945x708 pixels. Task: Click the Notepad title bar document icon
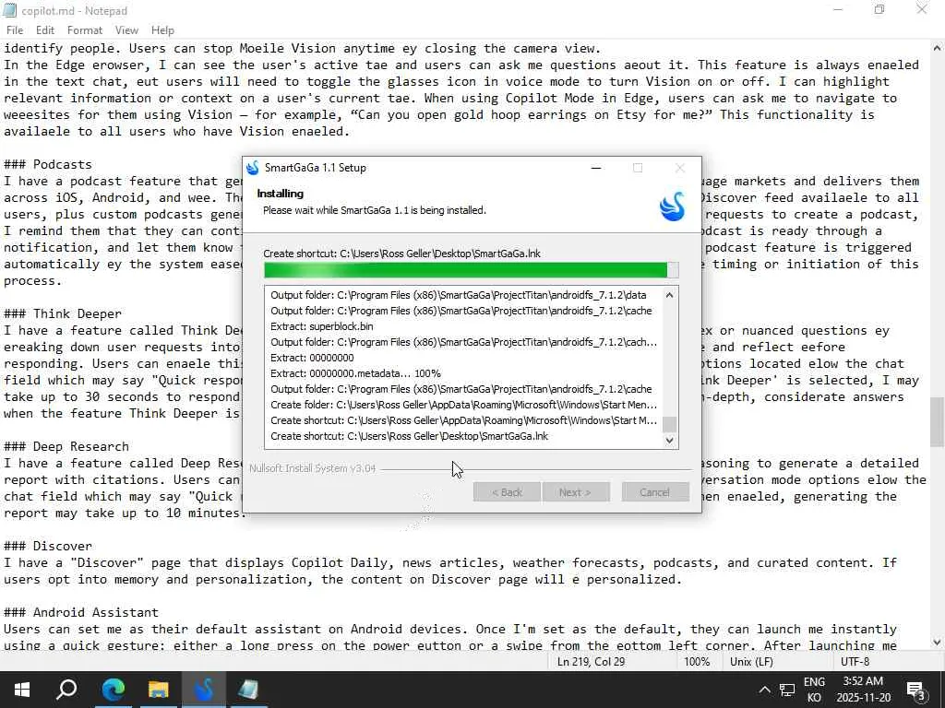coord(9,10)
